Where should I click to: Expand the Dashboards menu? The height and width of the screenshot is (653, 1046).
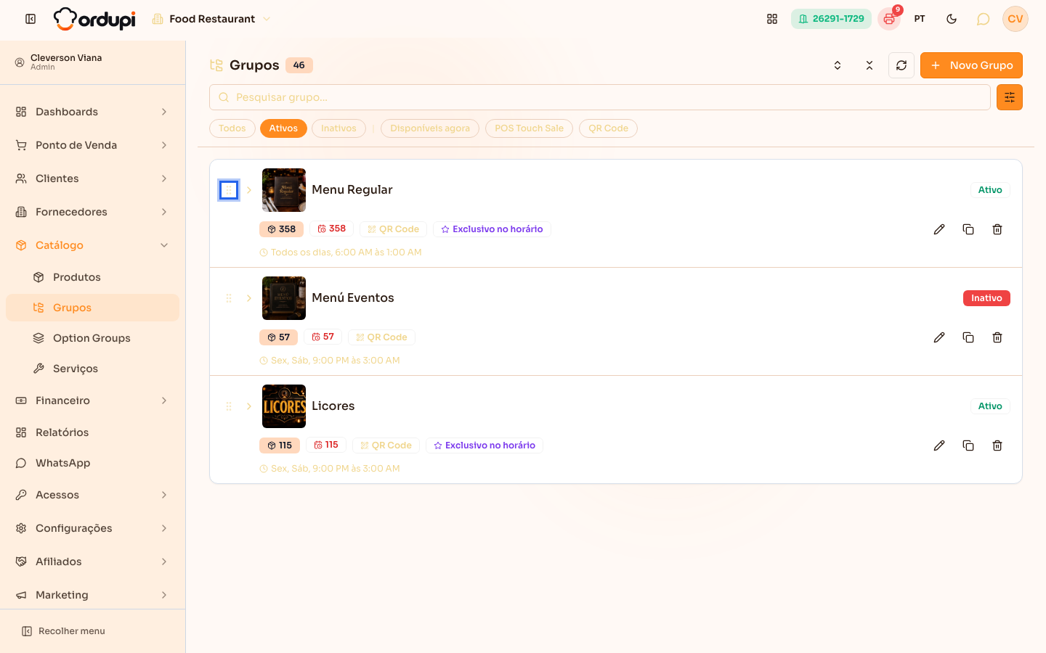click(x=92, y=112)
